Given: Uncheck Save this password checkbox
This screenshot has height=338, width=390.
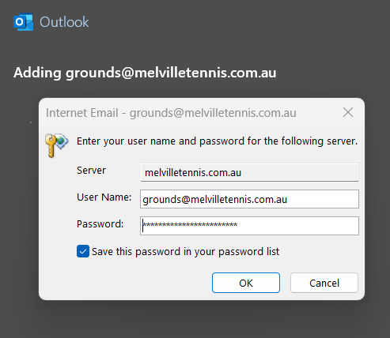Looking at the screenshot, I should (x=83, y=251).
